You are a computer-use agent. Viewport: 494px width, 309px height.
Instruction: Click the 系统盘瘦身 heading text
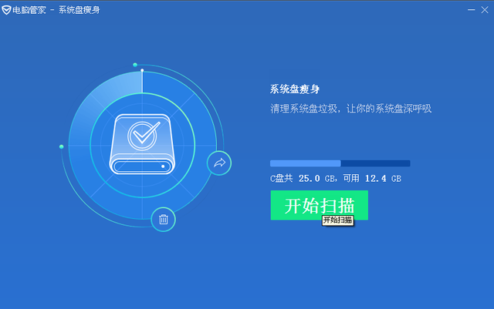tap(295, 89)
